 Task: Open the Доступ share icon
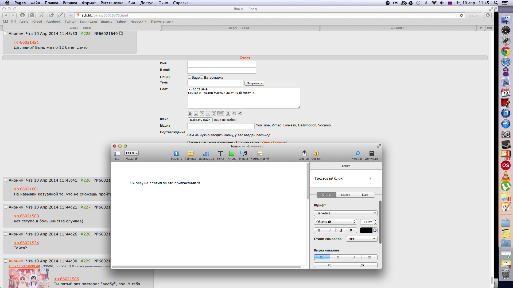304,154
